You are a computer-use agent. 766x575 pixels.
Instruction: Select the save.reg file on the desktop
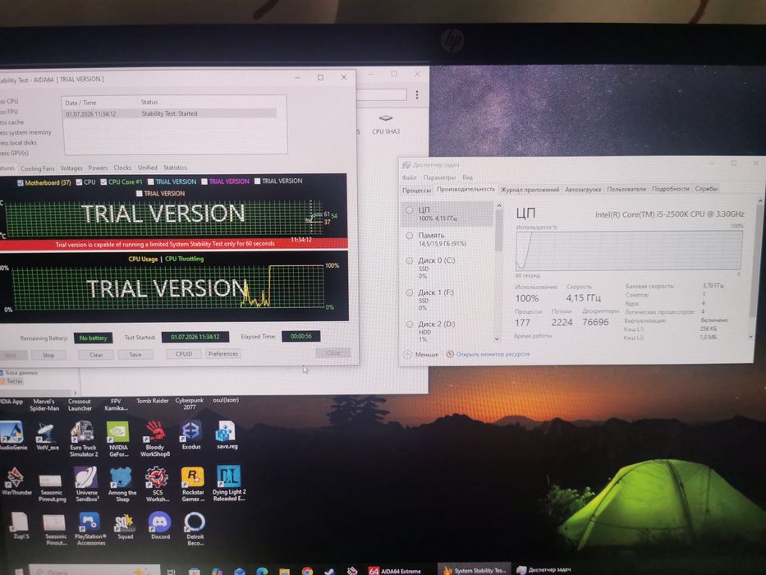pos(227,435)
